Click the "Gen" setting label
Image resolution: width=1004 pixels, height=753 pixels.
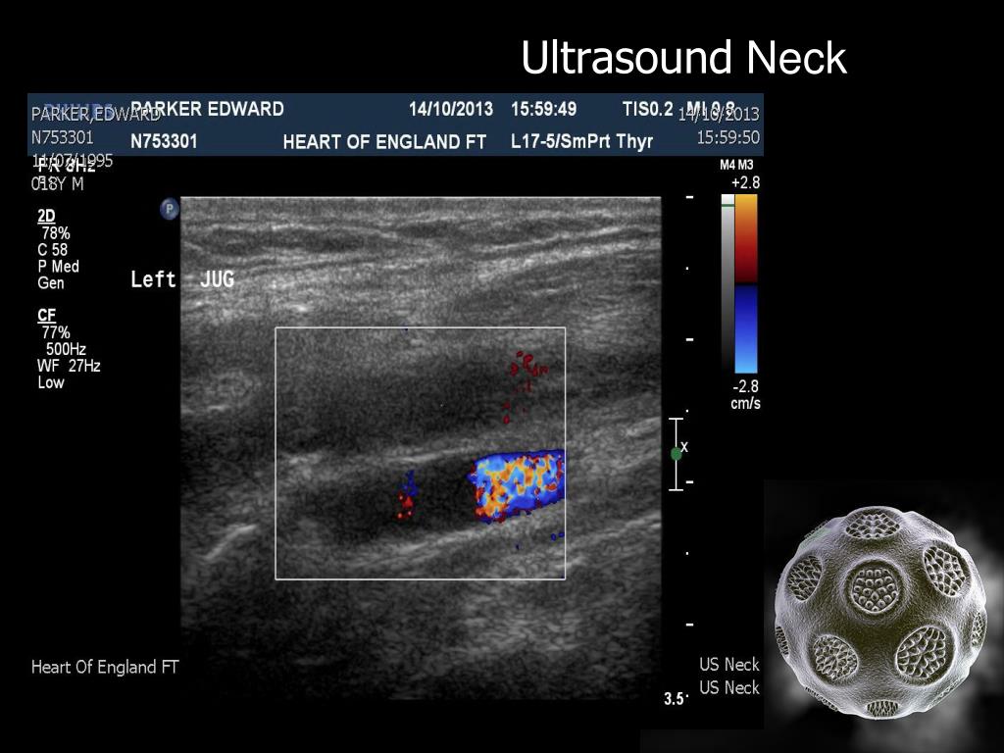51,283
